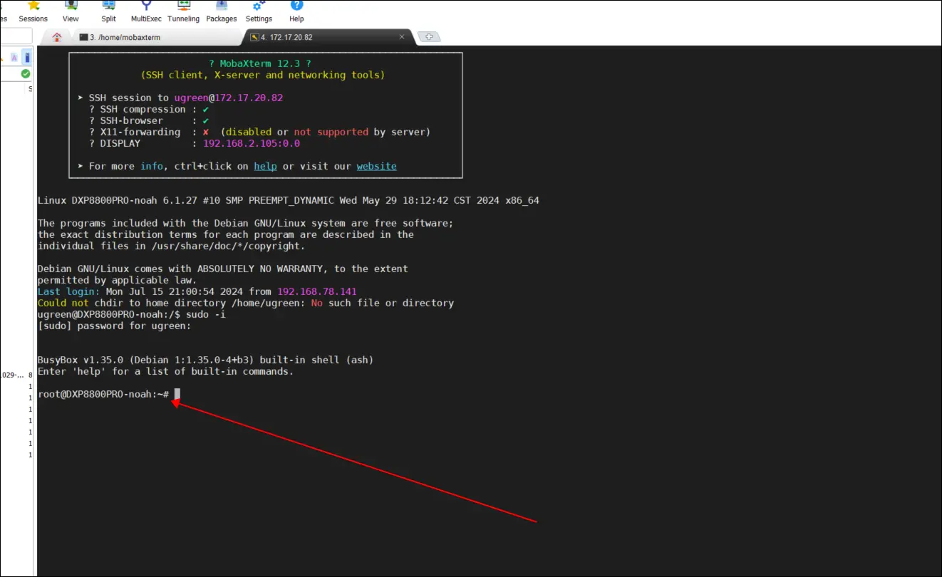Click the View toolbar icon
This screenshot has height=577, width=942.
(x=71, y=11)
